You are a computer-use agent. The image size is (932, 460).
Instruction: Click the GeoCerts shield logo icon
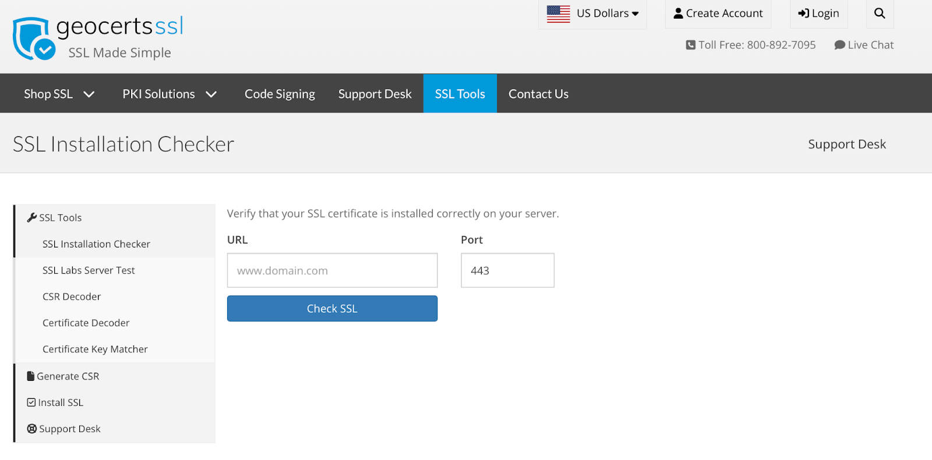tap(34, 38)
